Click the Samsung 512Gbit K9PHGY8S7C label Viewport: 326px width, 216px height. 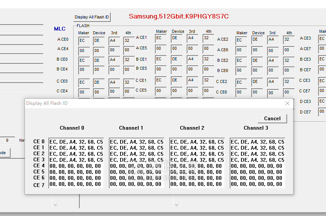coord(178,17)
